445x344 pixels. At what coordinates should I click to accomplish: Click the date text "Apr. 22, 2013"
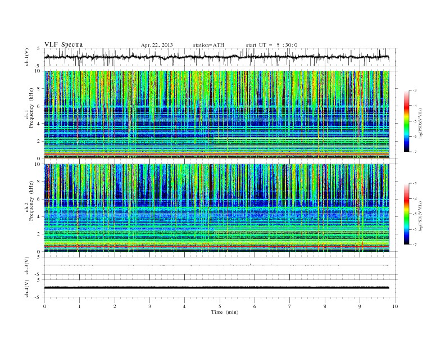click(x=157, y=45)
